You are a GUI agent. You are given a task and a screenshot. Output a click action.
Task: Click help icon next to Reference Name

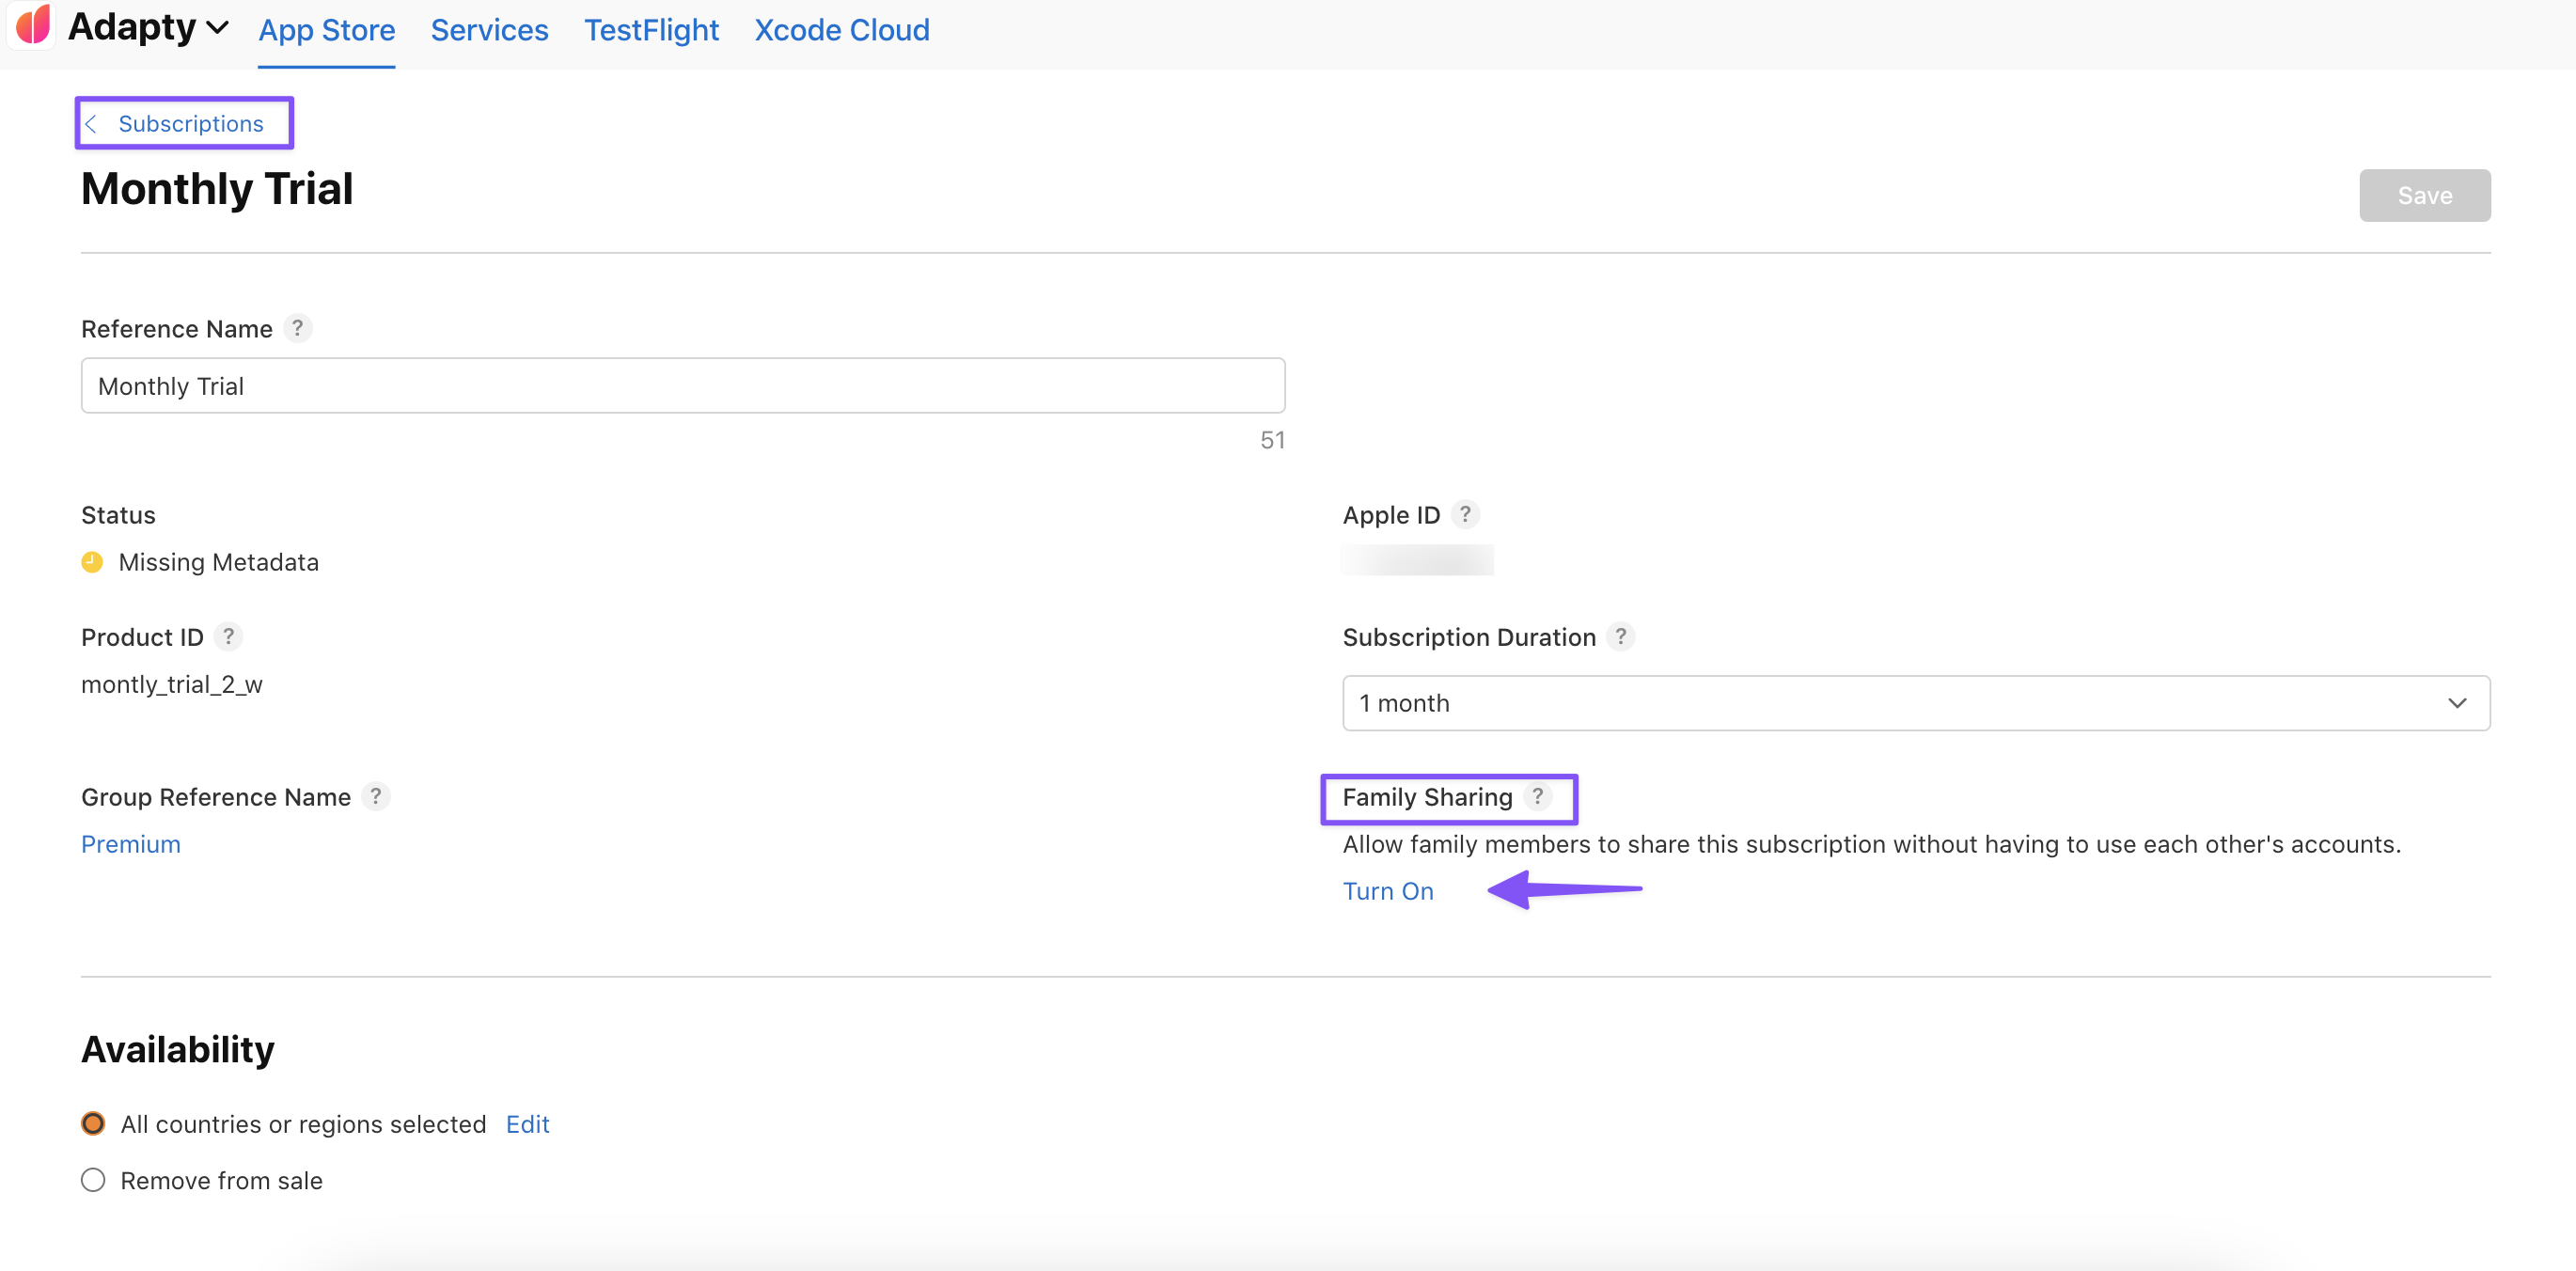(297, 328)
